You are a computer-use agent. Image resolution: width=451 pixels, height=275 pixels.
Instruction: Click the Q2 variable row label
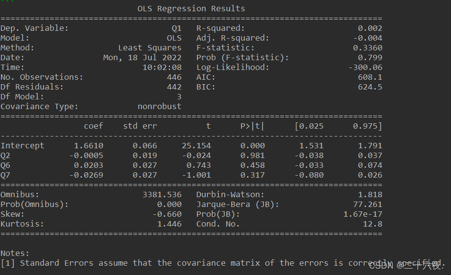point(5,156)
